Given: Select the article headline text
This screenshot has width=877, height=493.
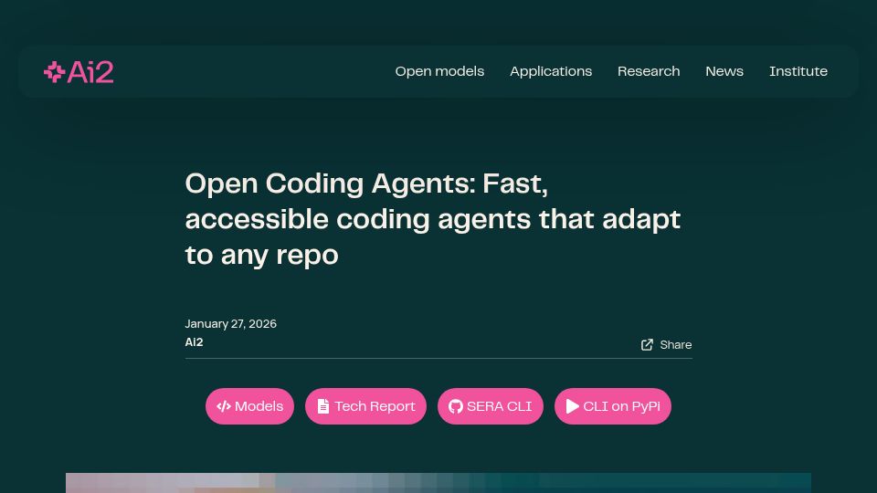Looking at the screenshot, I should coord(433,219).
